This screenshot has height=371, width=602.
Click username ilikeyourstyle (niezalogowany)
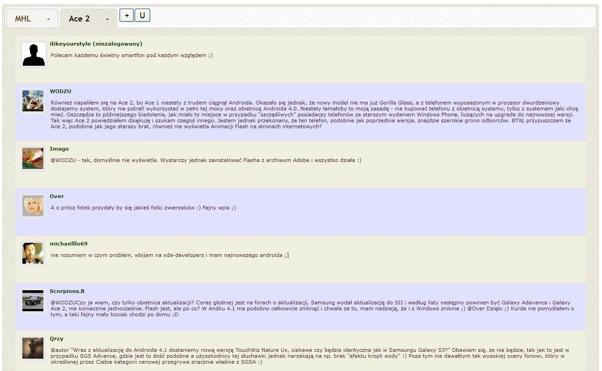coord(96,44)
